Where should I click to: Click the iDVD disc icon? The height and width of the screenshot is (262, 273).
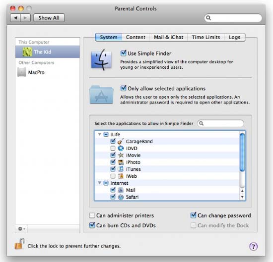(x=121, y=148)
